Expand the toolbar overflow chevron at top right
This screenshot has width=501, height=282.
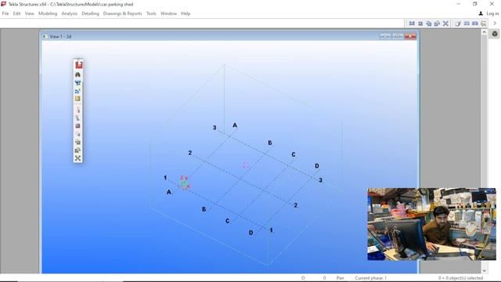point(495,23)
